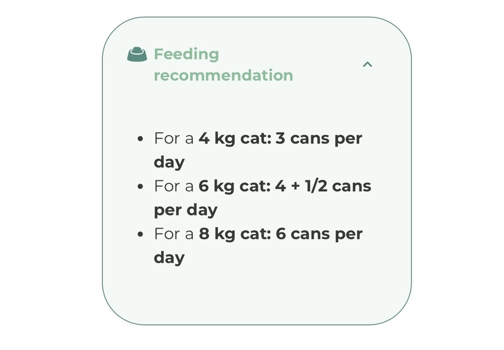Click the "6 cans per" text
The width and height of the screenshot is (504, 350).
[x=319, y=234]
